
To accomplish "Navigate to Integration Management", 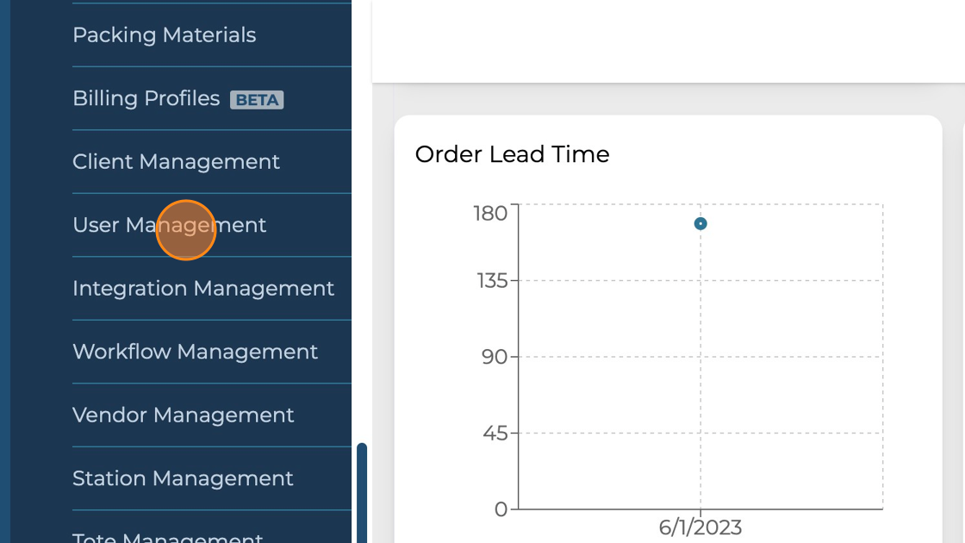I will tap(202, 289).
